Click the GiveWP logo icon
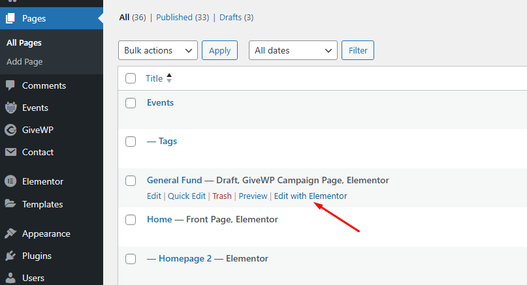527x285 pixels. [x=10, y=130]
